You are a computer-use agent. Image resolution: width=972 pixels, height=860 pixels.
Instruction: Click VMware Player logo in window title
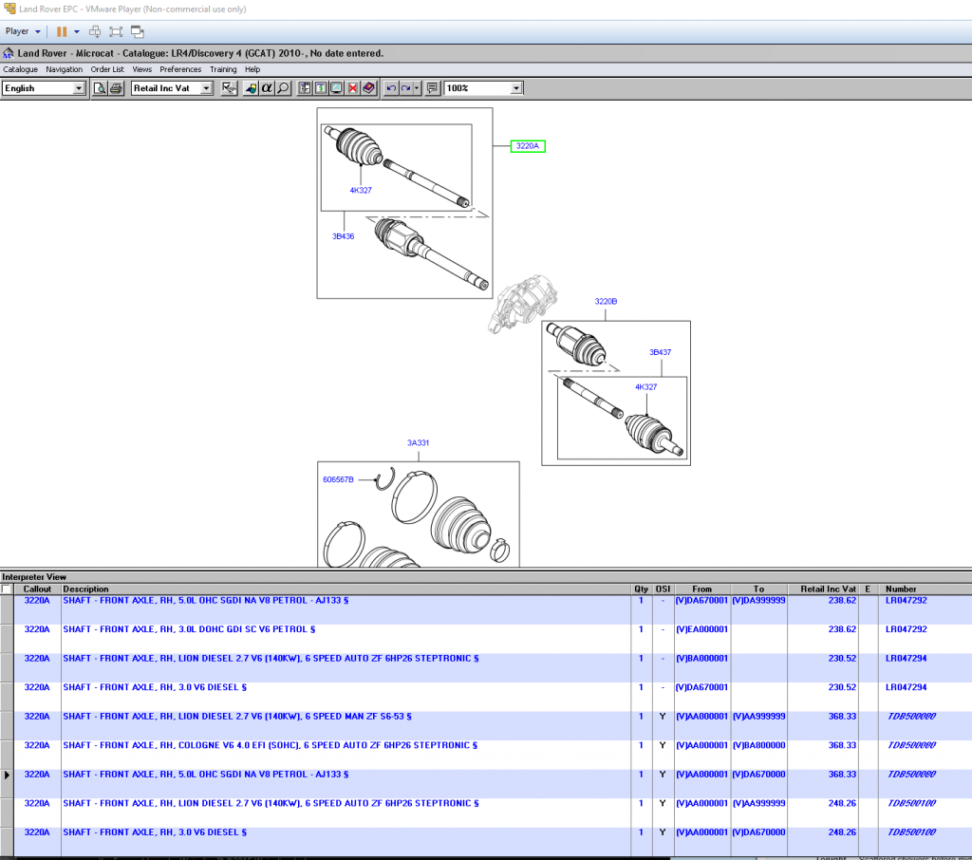pos(9,9)
